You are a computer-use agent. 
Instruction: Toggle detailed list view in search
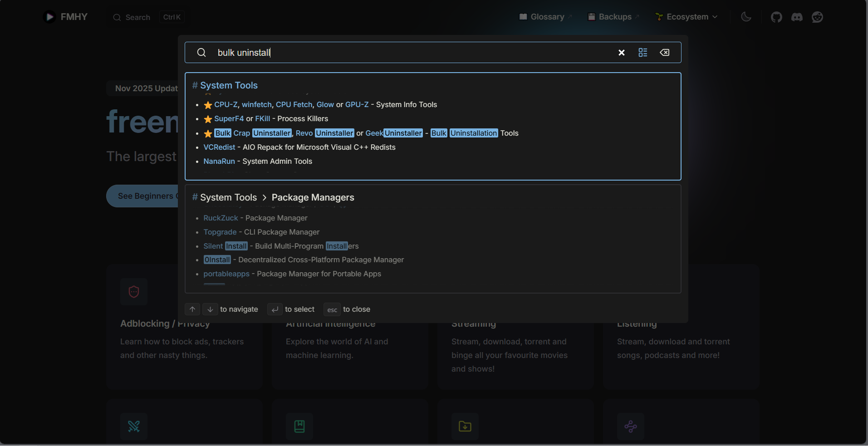pos(642,53)
